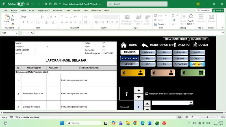Screen dimensions: 226x127
Task: Click the Find & Select magnifier icon
Action: pos(191,17)
